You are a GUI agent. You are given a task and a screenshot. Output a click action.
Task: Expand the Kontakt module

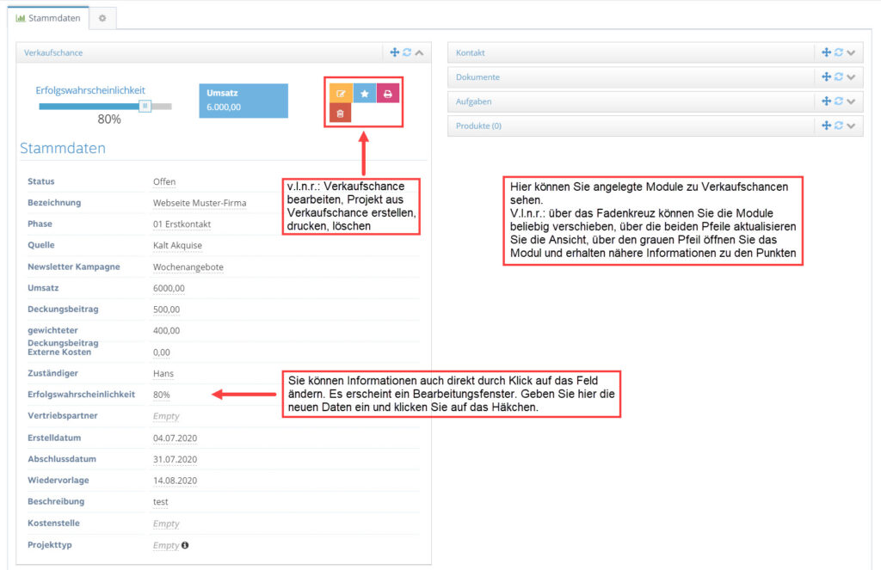(x=851, y=52)
